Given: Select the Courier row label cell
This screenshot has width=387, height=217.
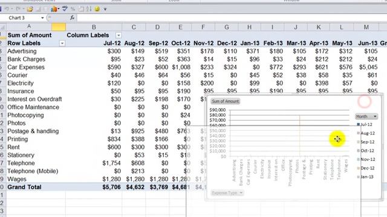Looking at the screenshot, I should click(36, 75).
